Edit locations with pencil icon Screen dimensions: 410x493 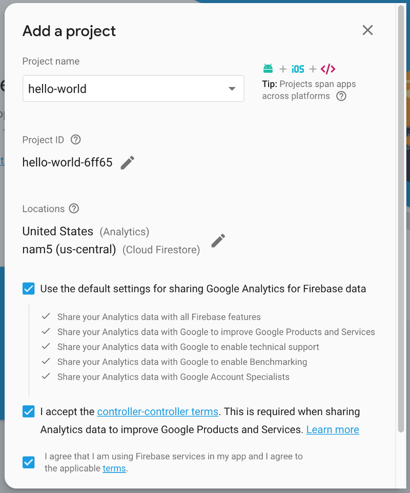click(x=218, y=241)
